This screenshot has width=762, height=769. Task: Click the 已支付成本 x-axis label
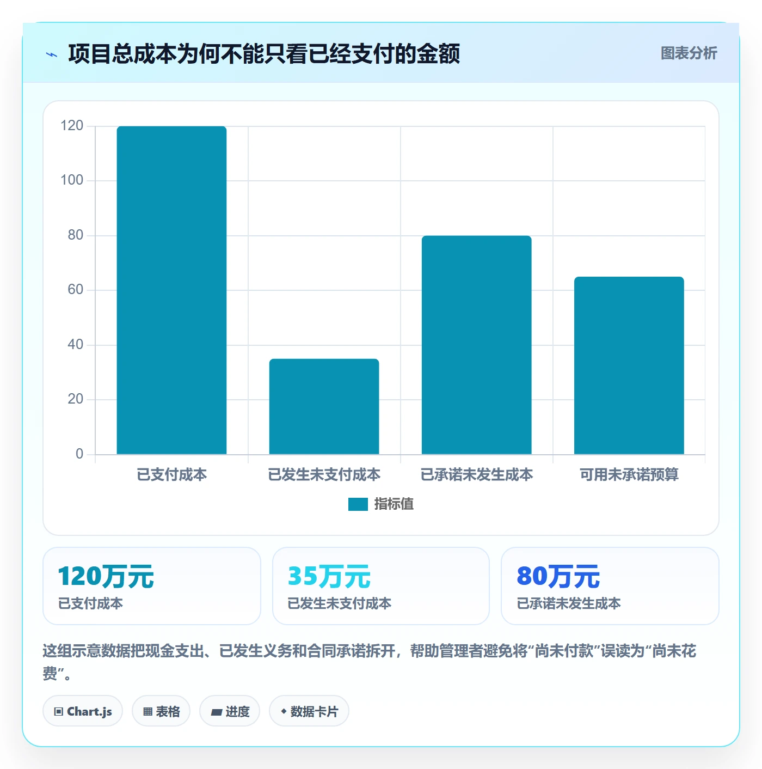click(x=171, y=475)
